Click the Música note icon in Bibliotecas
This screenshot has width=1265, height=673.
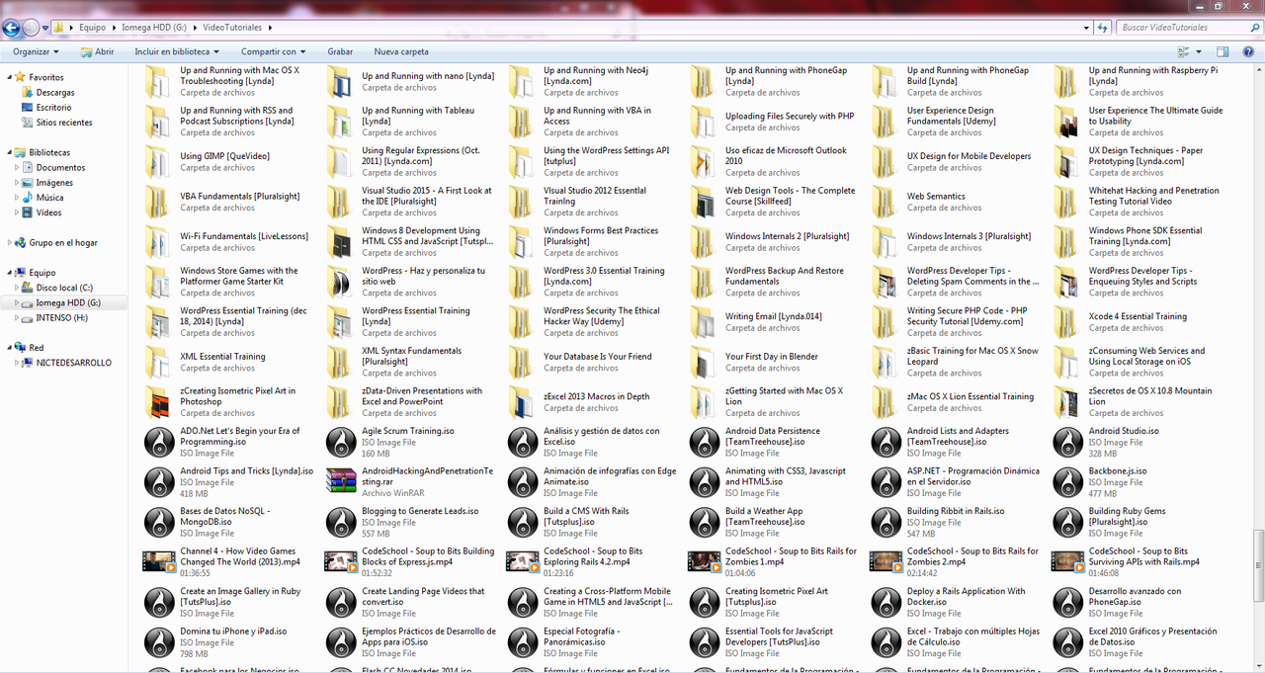[x=28, y=198]
